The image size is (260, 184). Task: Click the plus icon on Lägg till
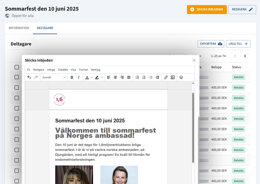click(246, 44)
